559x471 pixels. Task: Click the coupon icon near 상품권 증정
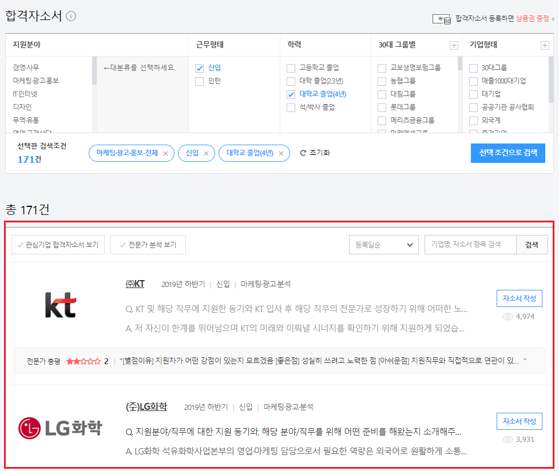click(x=442, y=19)
